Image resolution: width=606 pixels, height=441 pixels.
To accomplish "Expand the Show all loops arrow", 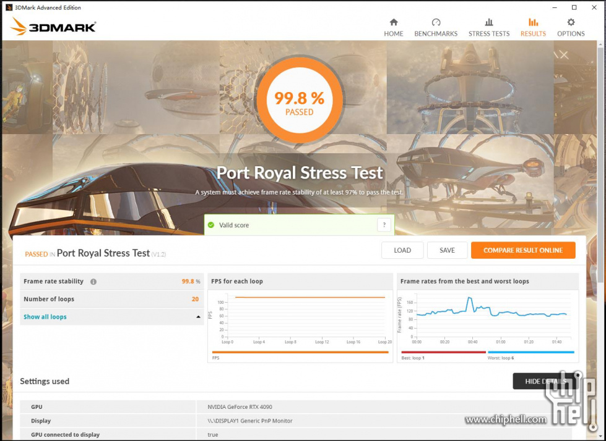I will click(198, 317).
